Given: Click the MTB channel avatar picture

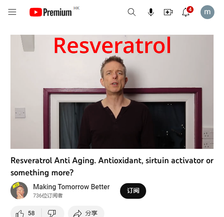Looking at the screenshot, I should [x=19, y=191].
